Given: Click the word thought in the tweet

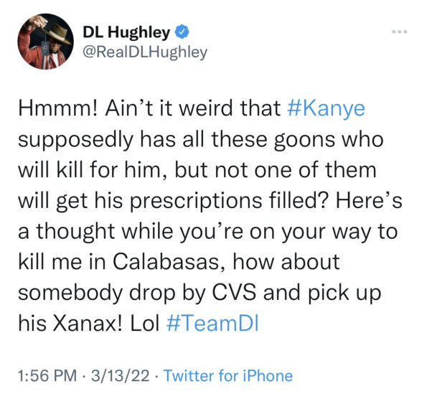Looking at the screenshot, I should tap(75, 233).
